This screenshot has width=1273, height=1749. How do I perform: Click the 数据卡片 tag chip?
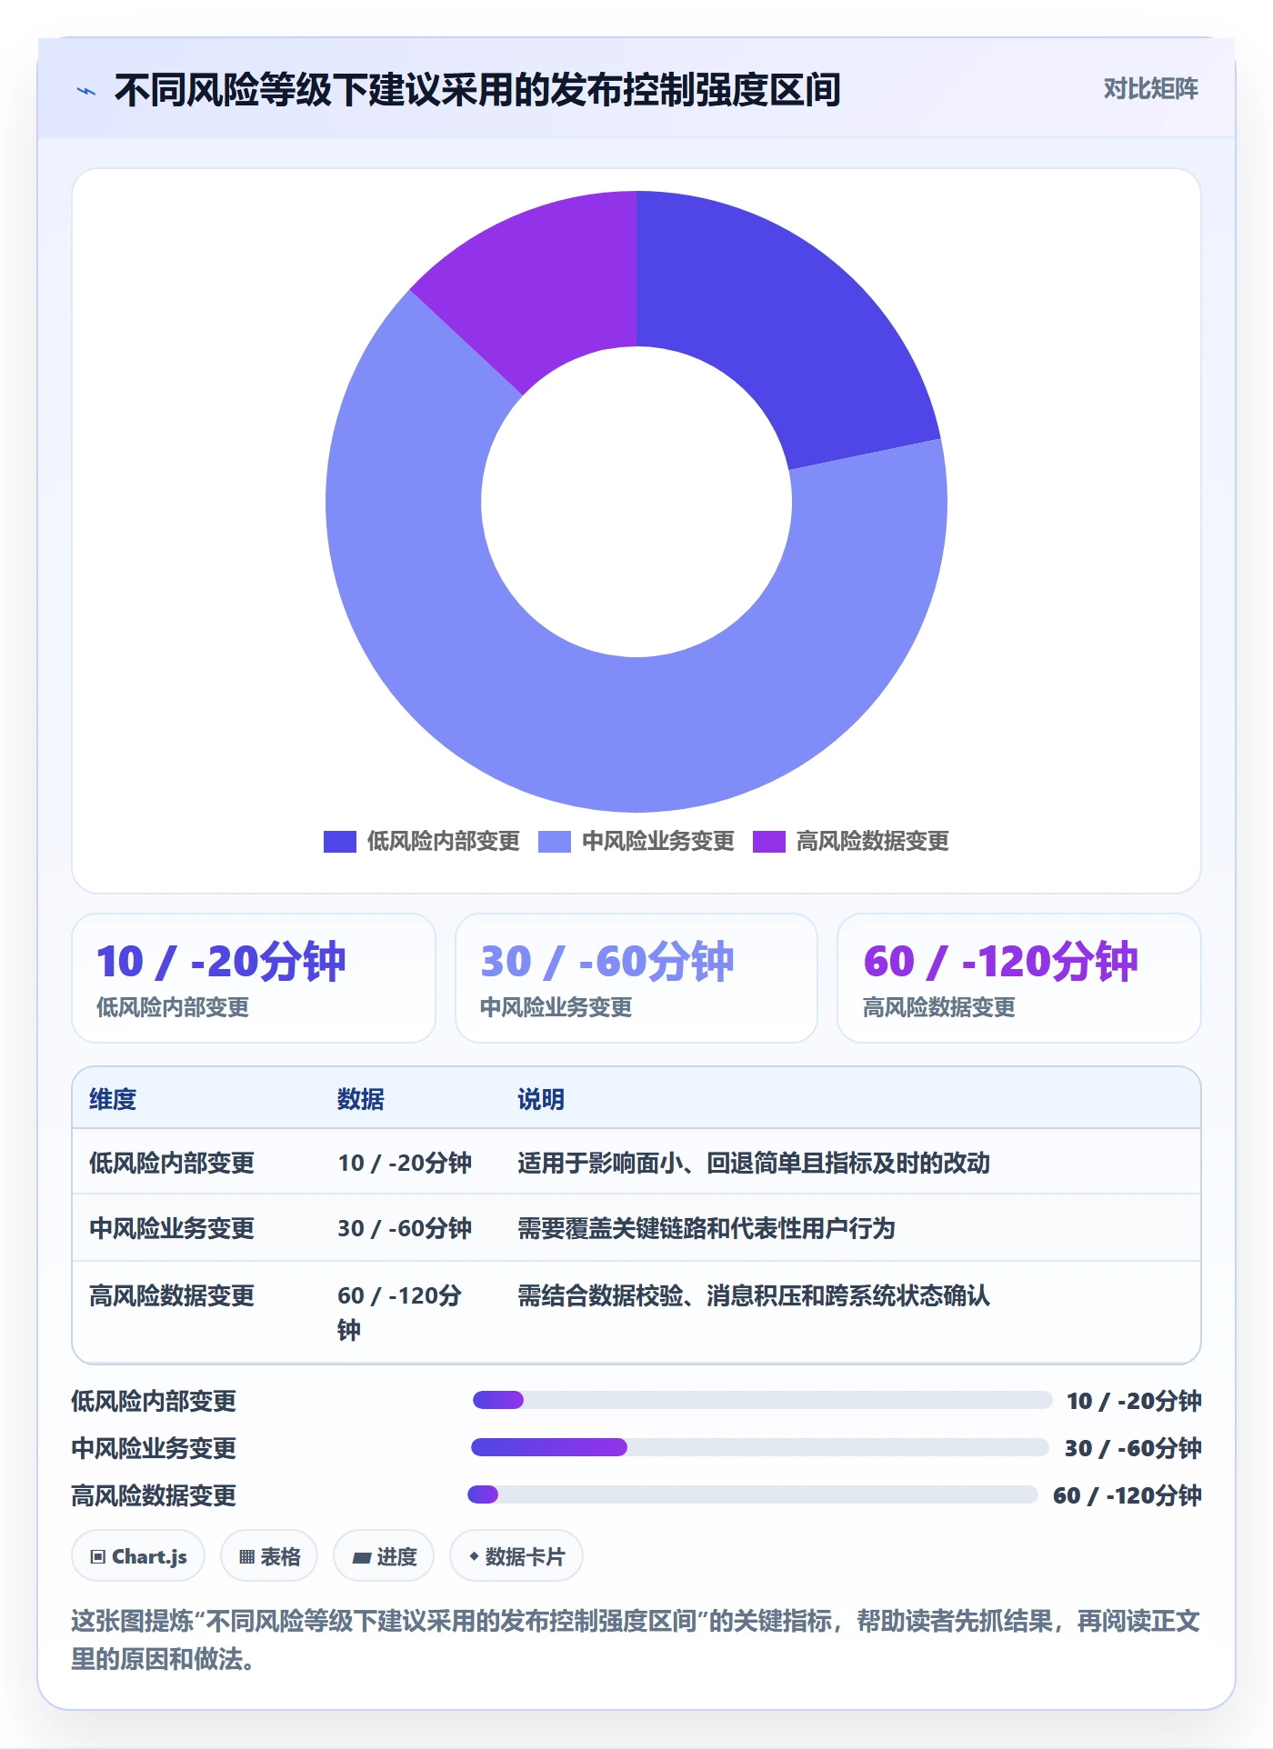(x=516, y=1556)
